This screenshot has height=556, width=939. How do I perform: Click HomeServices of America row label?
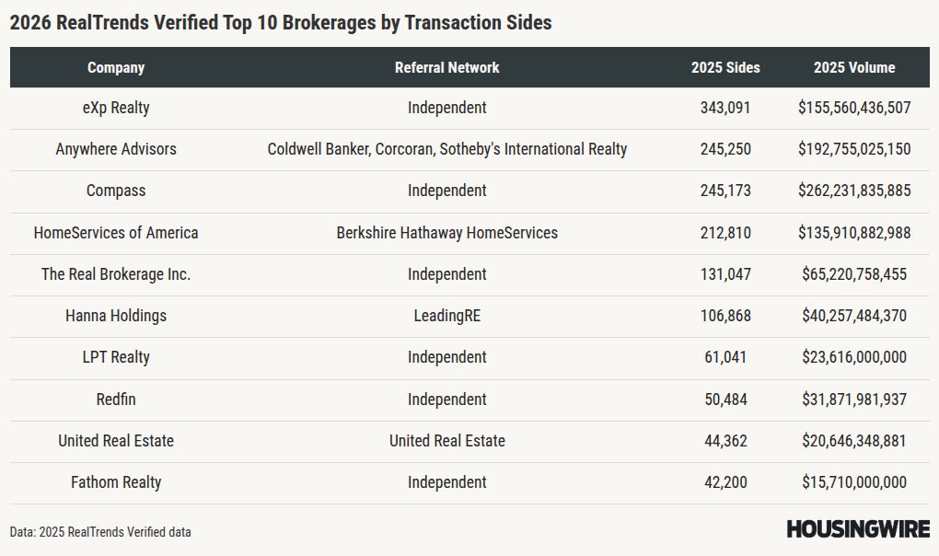[x=116, y=233]
